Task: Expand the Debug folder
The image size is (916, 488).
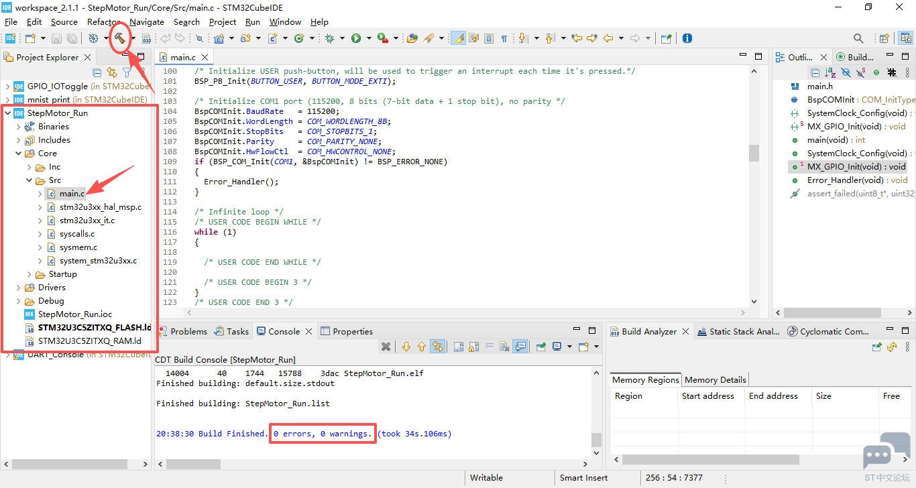Action: click(18, 300)
